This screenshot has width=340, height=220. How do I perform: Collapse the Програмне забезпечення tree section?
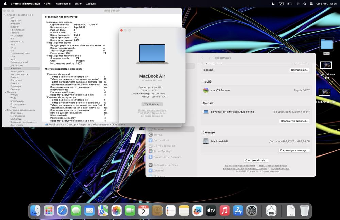tap(5, 110)
